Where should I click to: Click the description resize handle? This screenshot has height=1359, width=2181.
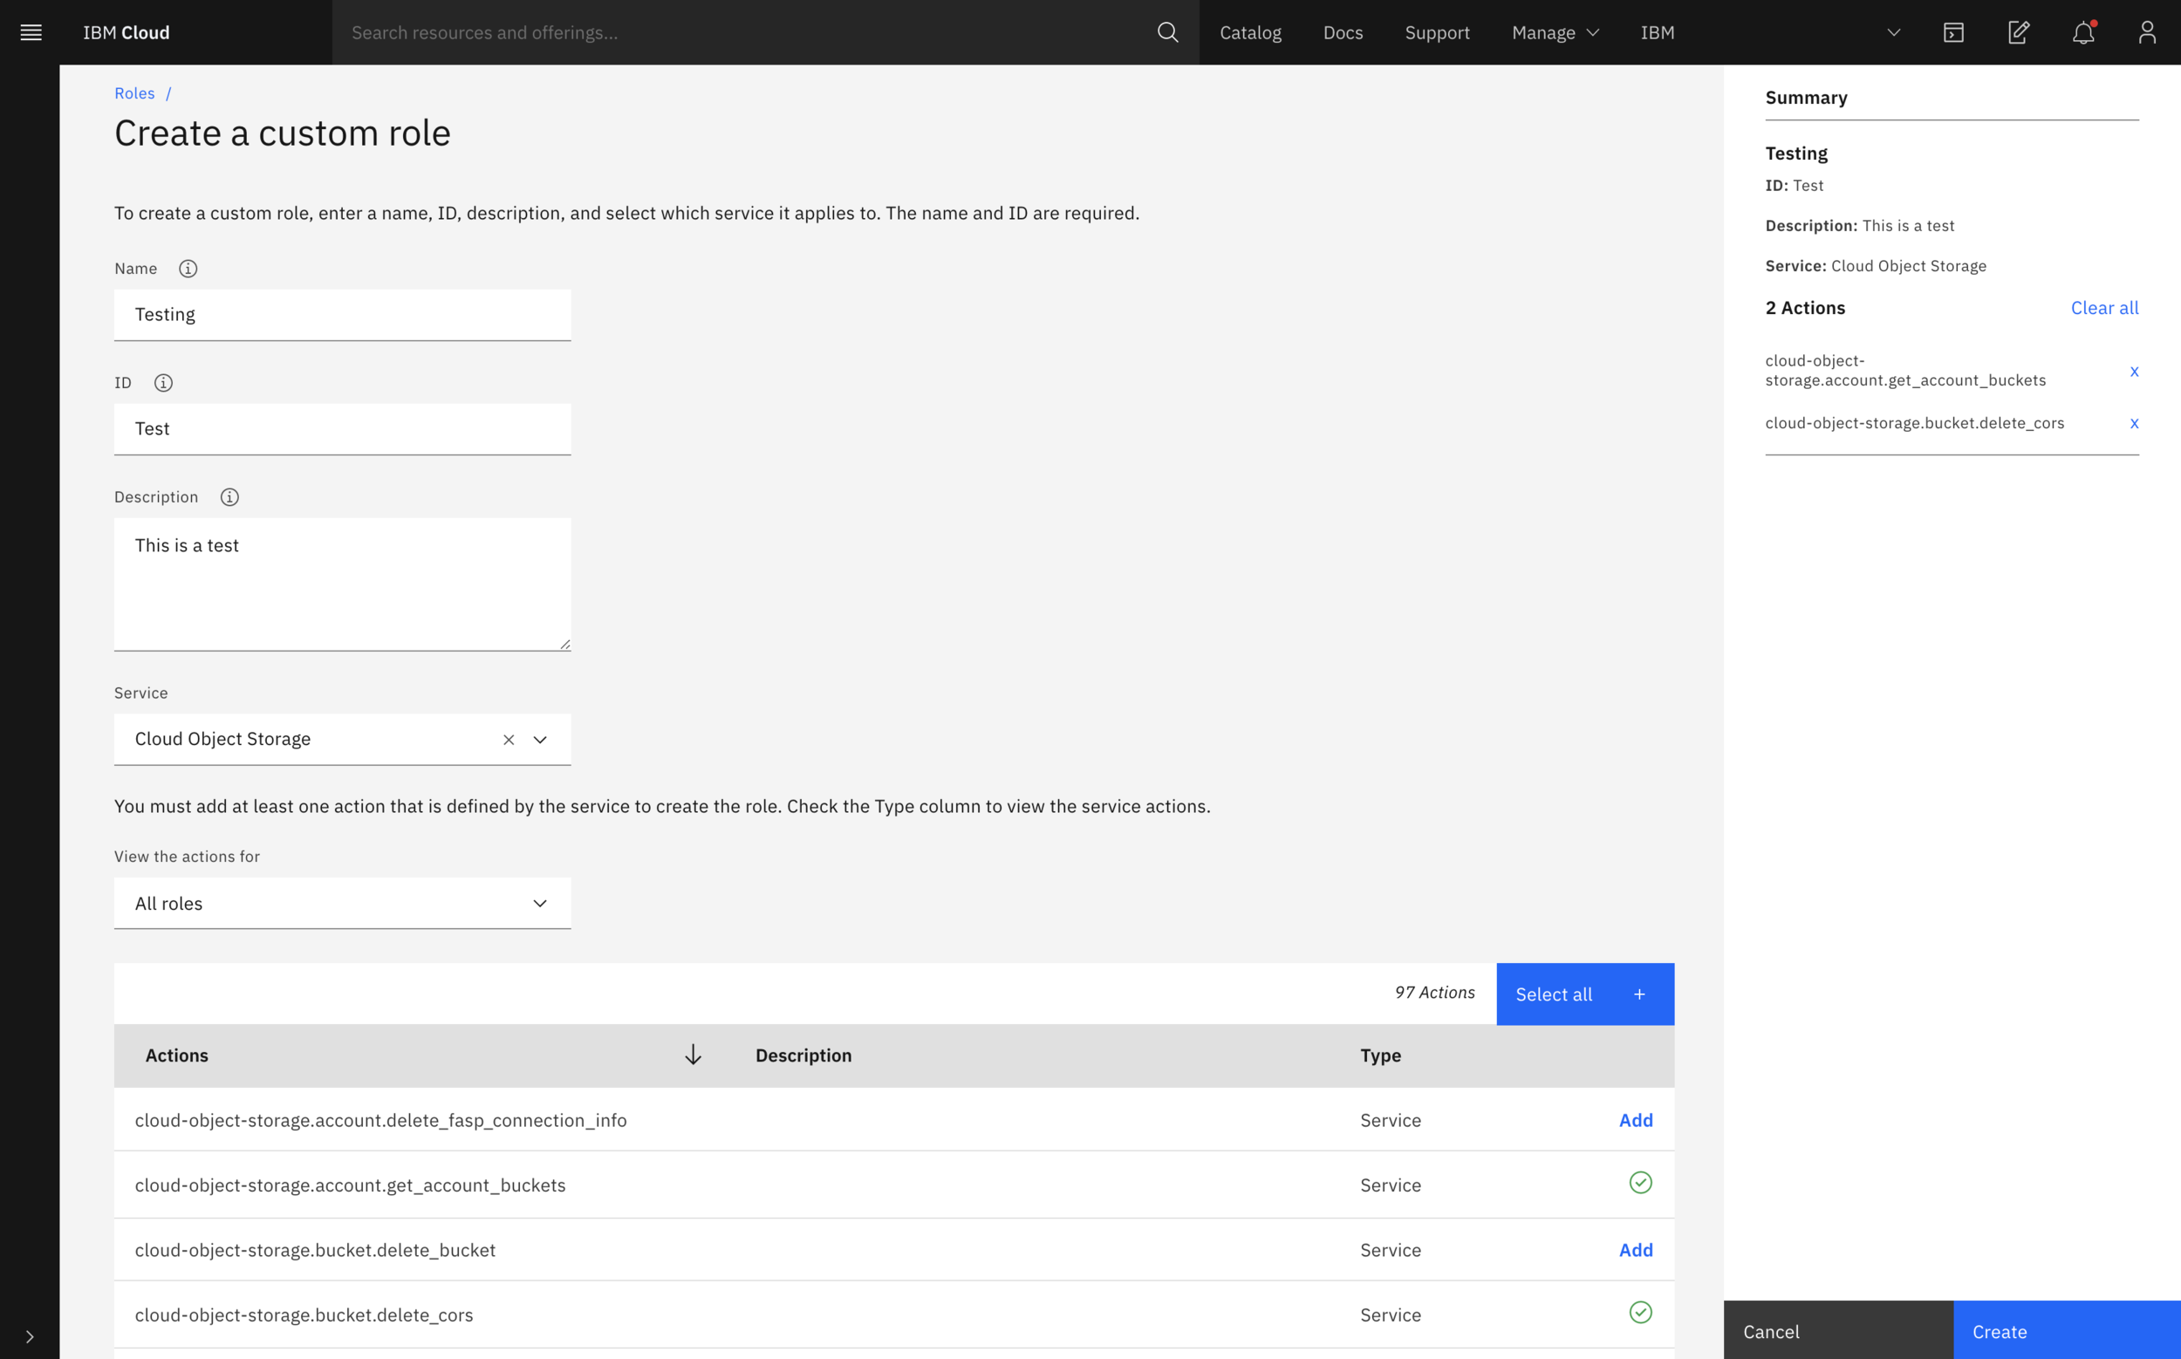pyautogui.click(x=564, y=644)
